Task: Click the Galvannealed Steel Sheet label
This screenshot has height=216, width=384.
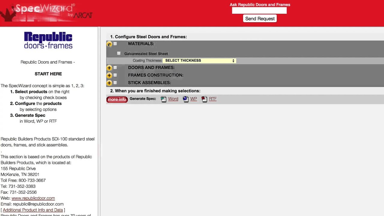Action: pos(146,54)
